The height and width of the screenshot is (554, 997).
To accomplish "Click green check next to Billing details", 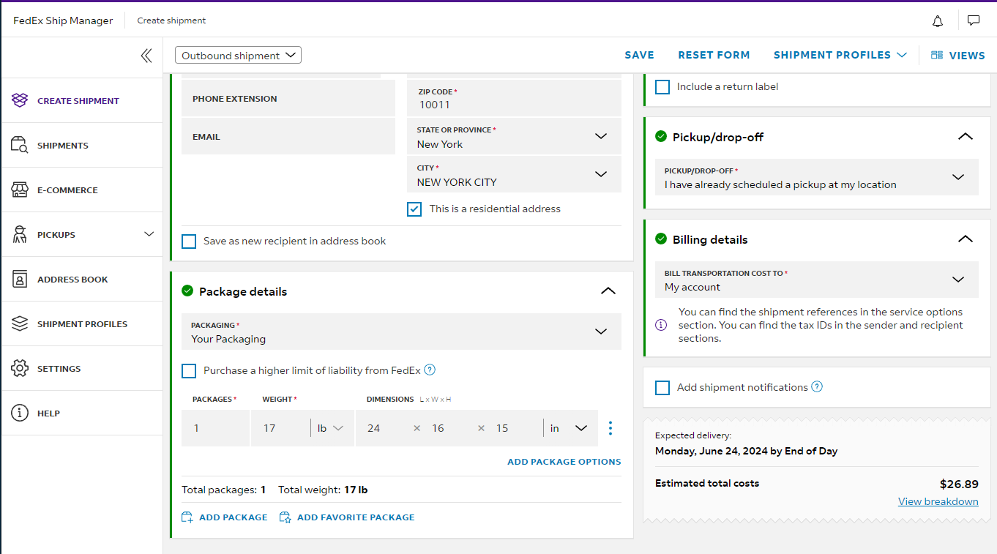I will pyautogui.click(x=661, y=239).
